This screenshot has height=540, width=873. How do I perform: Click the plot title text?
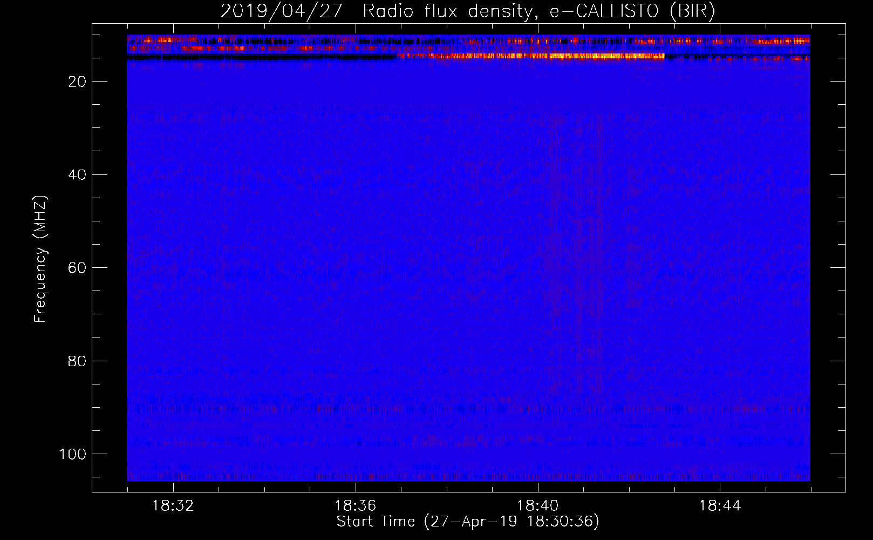[x=468, y=11]
